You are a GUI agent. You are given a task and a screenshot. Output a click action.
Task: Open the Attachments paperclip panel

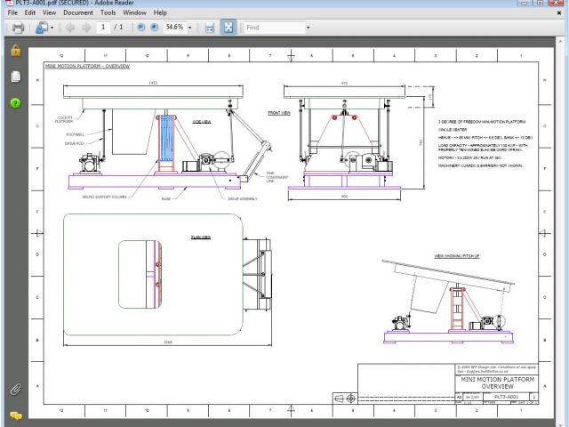15,390
